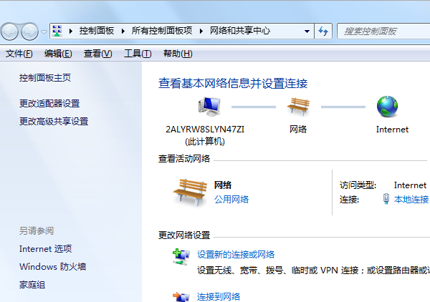
Task: Go to 控制面板主页
Action: coord(45,78)
